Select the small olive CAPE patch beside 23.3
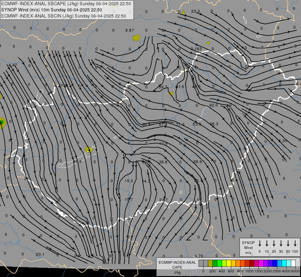 coord(183,13)
